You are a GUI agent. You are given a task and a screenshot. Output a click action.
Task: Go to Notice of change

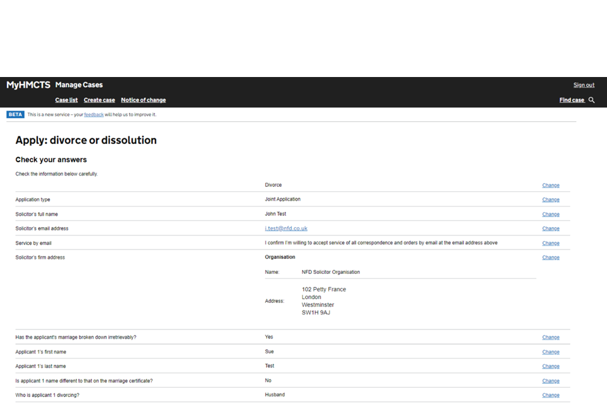click(x=144, y=100)
